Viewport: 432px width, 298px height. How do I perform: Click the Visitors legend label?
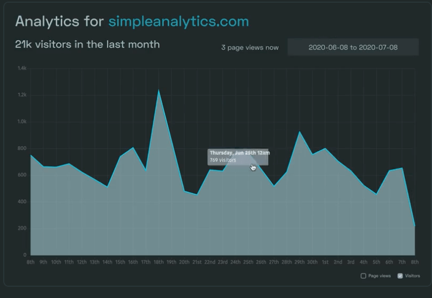coord(413,275)
